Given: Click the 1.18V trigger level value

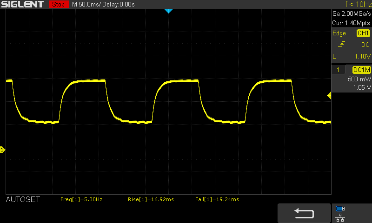Looking at the screenshot, I should pyautogui.click(x=363, y=56).
